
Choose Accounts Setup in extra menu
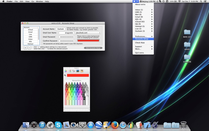tap(143, 39)
